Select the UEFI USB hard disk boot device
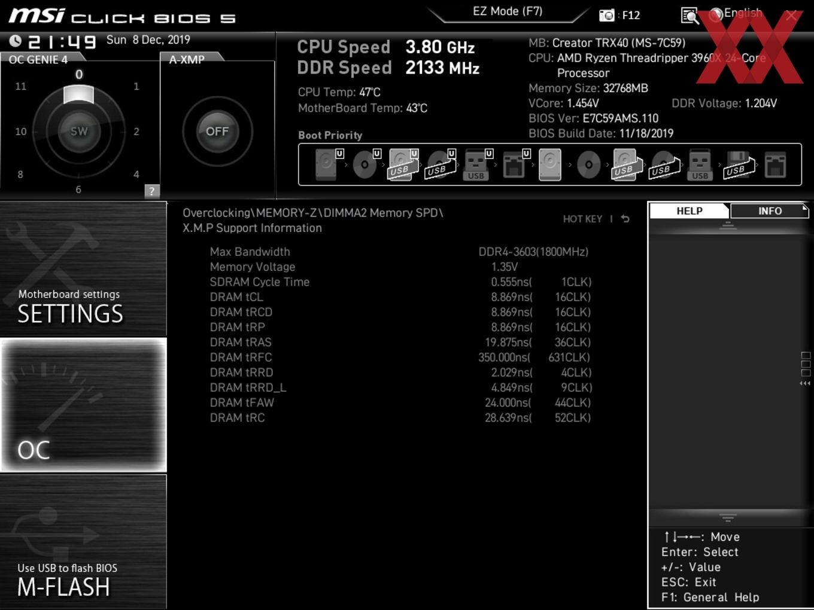 coord(403,164)
